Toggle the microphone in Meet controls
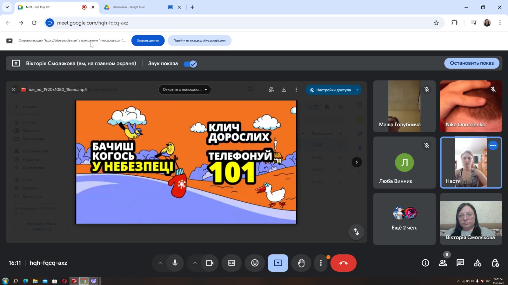The image size is (508, 285). coord(175,263)
